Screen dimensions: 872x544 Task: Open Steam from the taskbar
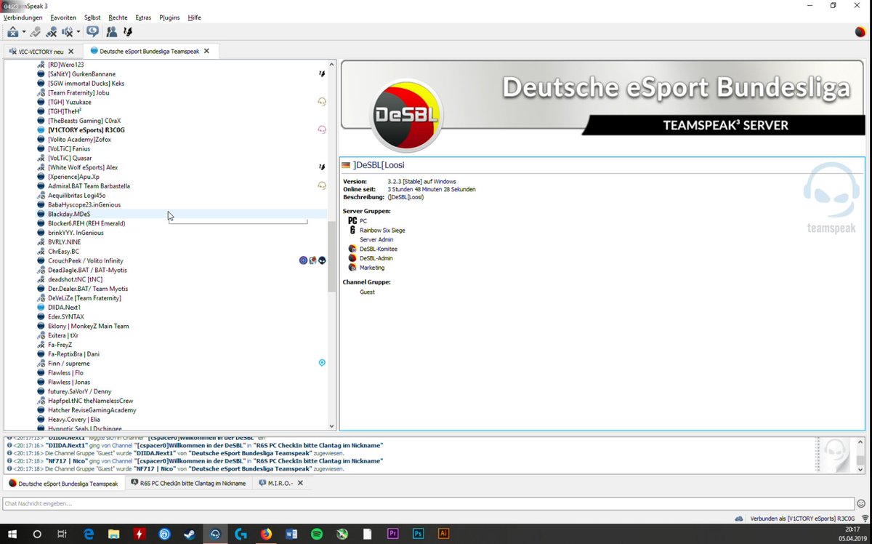tap(190, 534)
